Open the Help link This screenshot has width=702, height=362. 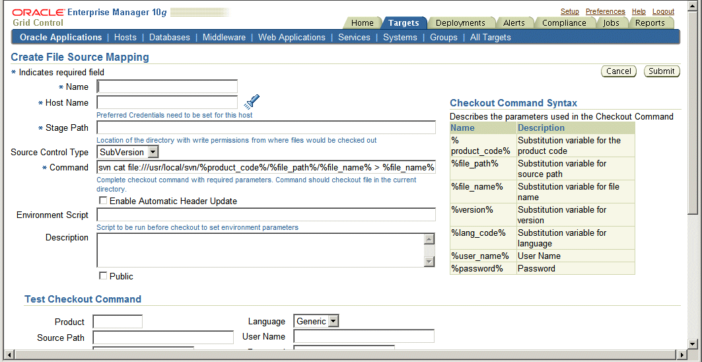(x=639, y=12)
